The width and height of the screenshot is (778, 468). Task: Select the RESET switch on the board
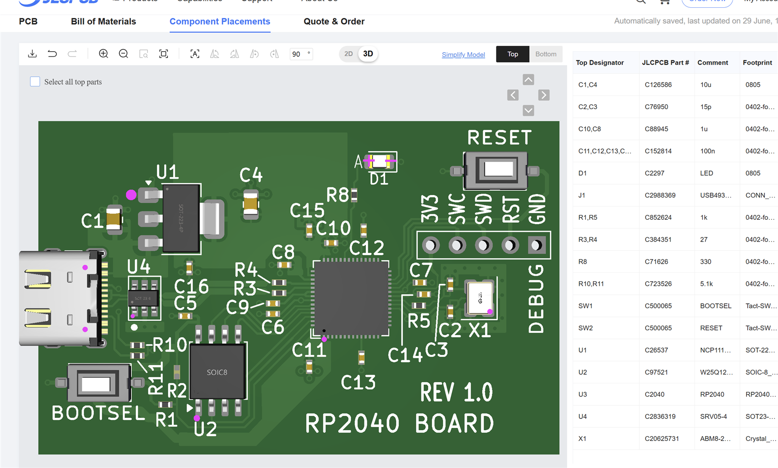[495, 170]
